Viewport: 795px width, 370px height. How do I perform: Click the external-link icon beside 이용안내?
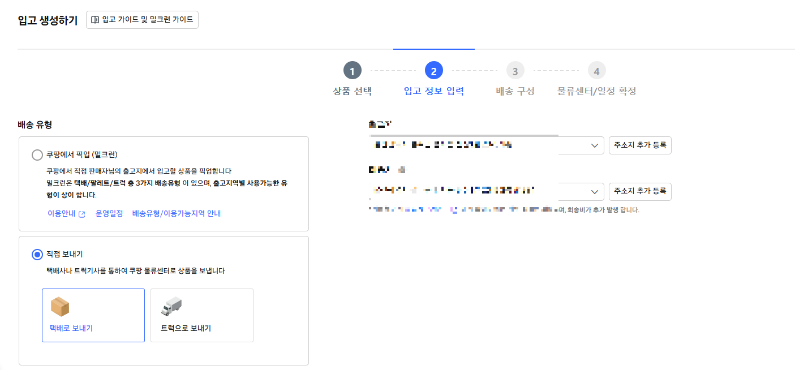(81, 214)
